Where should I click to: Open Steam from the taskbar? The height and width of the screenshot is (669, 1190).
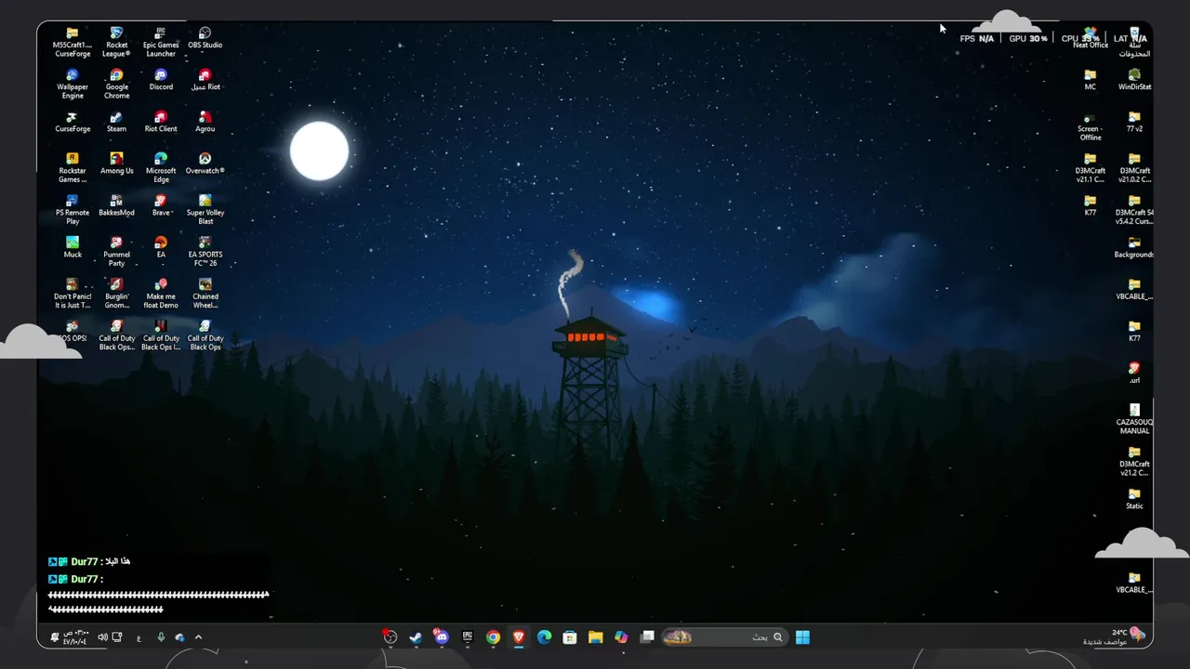click(x=416, y=636)
